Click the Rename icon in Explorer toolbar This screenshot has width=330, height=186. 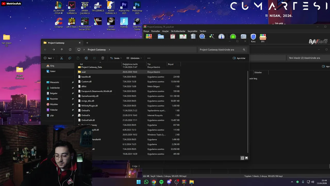click(86, 58)
